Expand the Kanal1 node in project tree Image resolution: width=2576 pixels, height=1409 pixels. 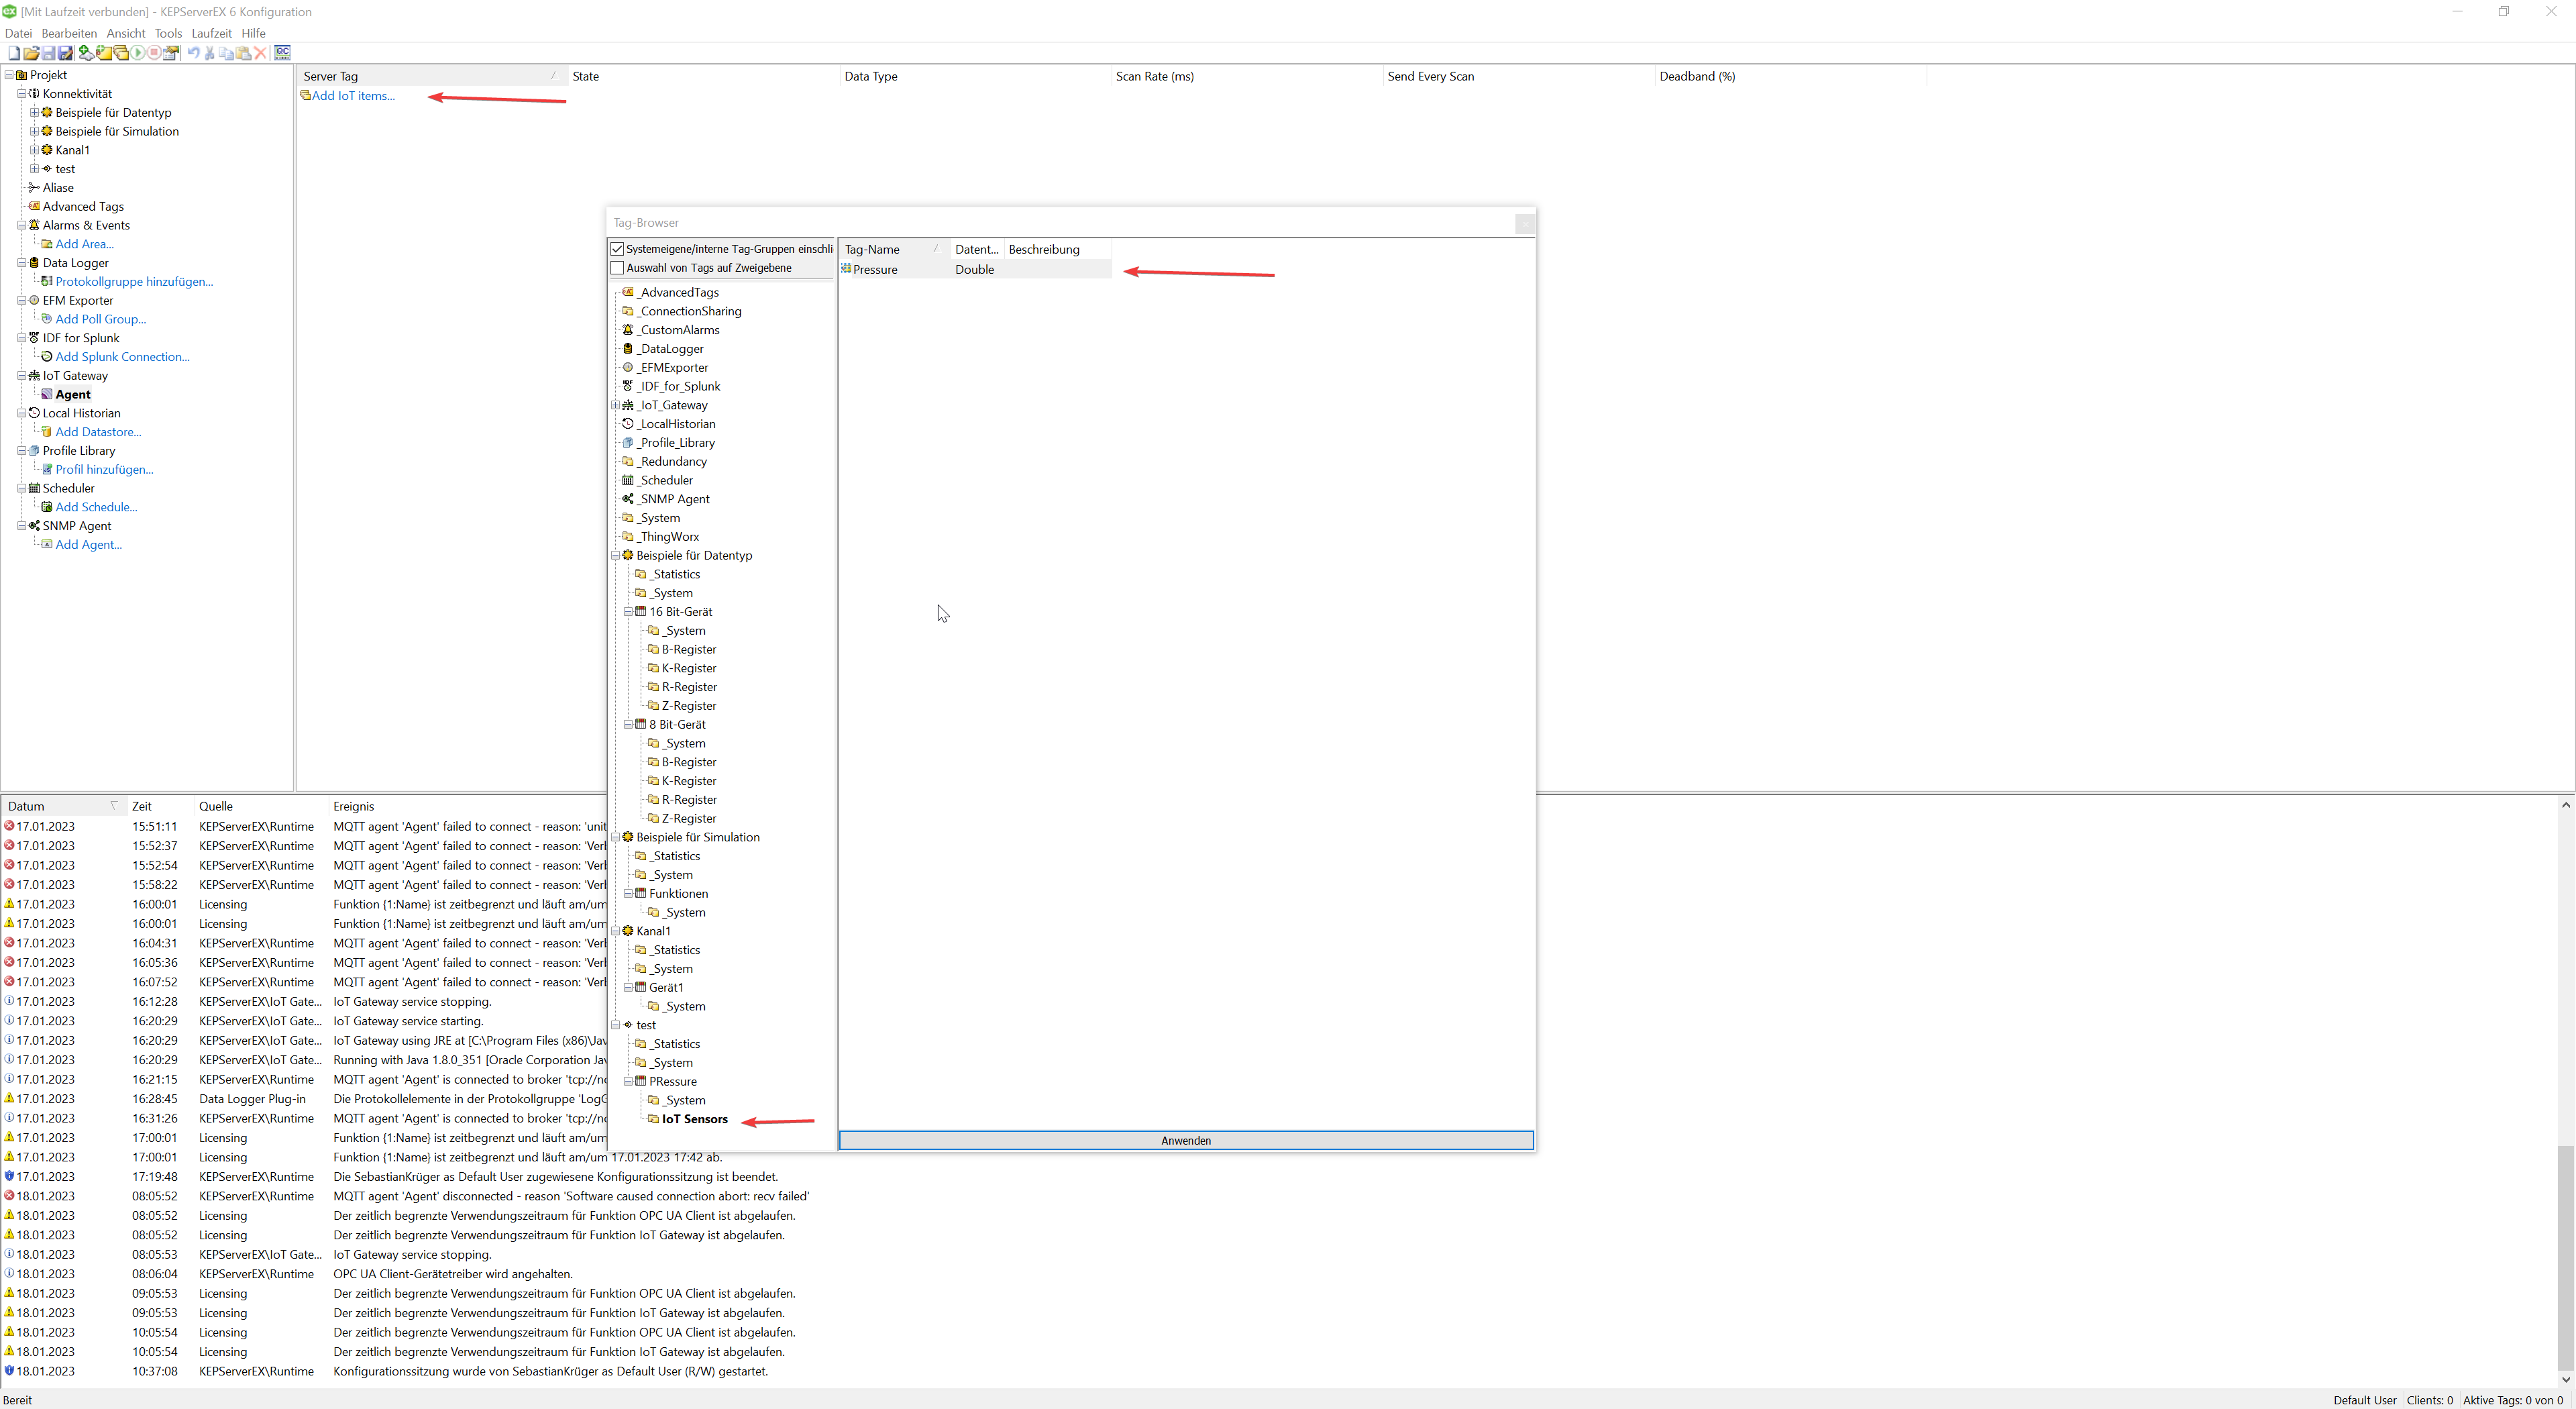click(34, 150)
